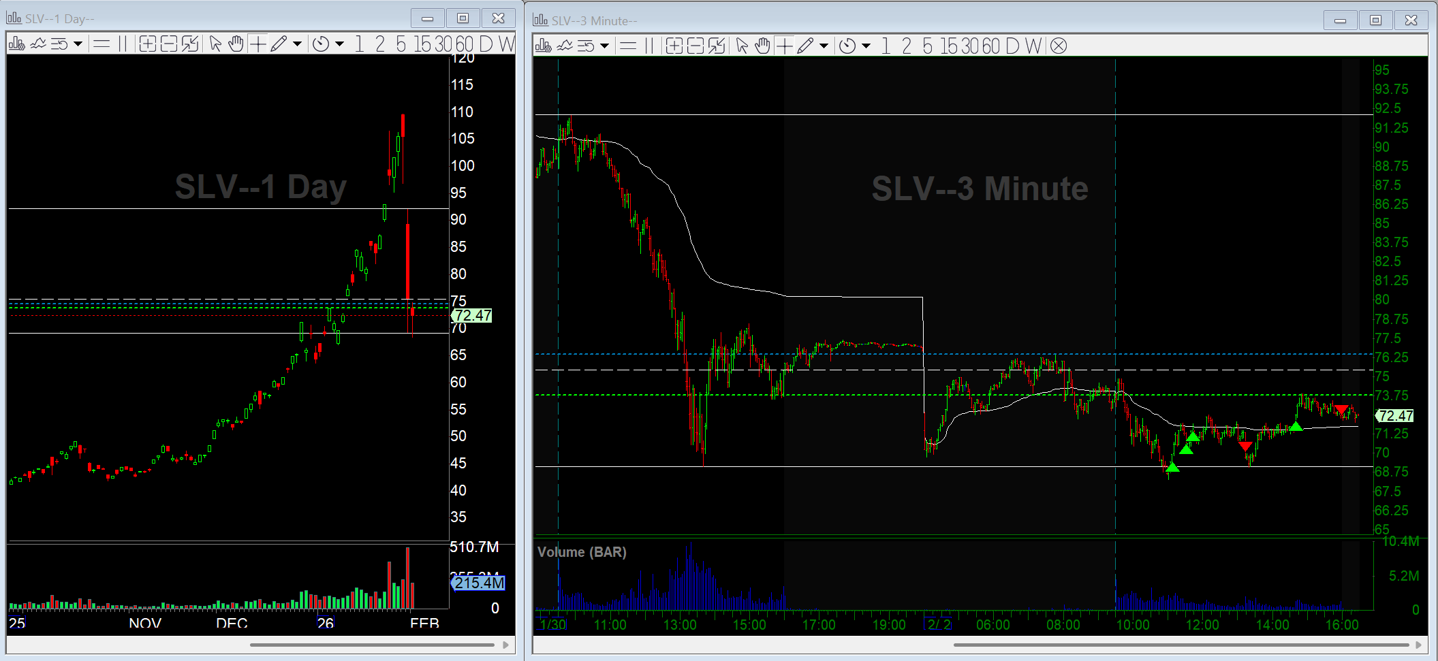This screenshot has width=1438, height=661.
Task: Open chart settings in SLV 3 Minute window
Action: [x=543, y=46]
